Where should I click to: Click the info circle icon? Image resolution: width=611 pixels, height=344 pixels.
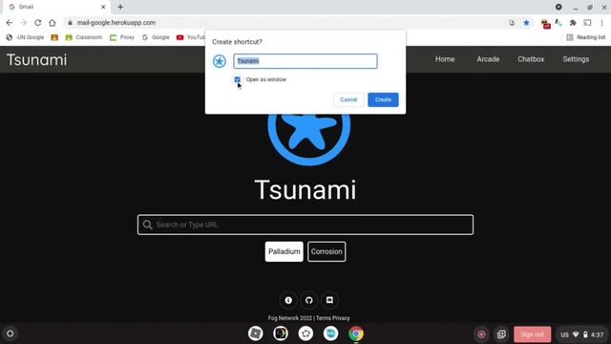pos(288,300)
